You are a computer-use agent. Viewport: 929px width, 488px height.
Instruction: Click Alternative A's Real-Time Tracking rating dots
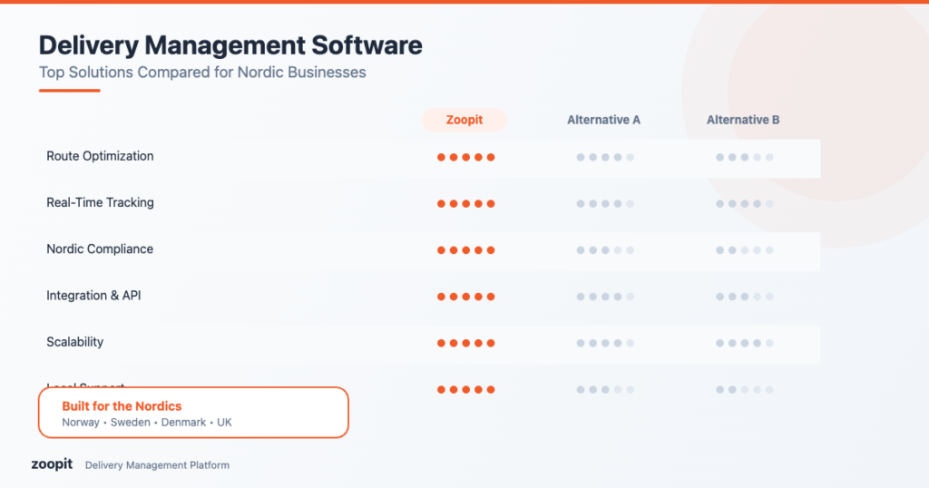click(605, 204)
